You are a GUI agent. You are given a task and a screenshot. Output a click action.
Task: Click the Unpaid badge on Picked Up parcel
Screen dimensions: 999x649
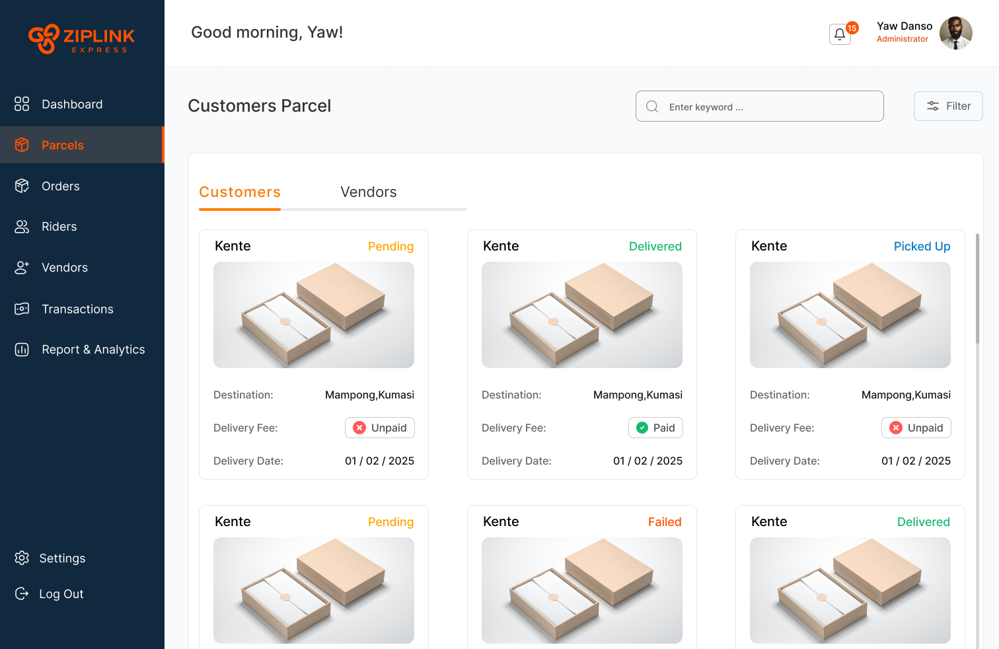(x=916, y=428)
